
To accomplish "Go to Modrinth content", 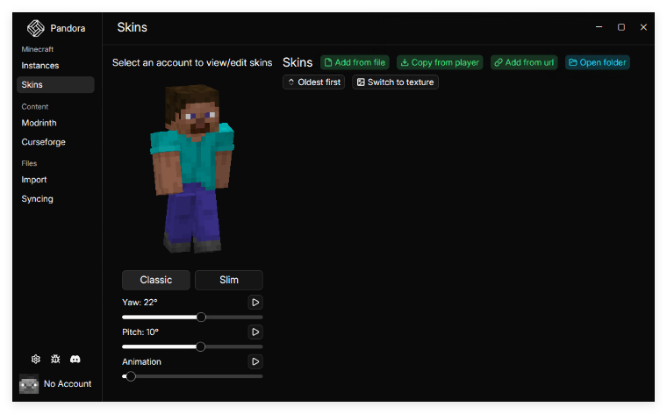I will 55,123.
